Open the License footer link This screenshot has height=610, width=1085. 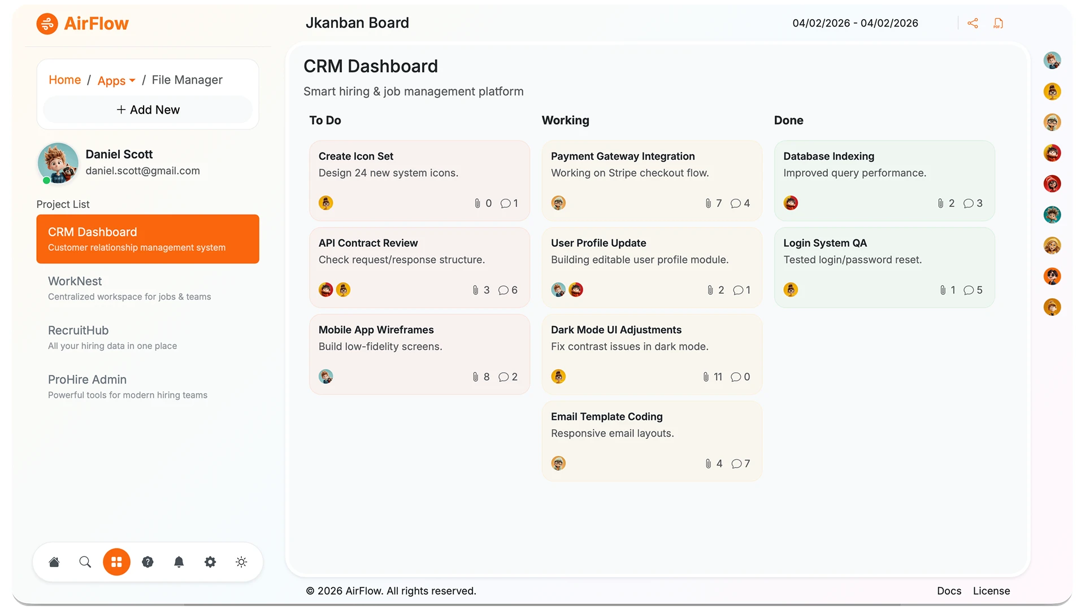991,591
